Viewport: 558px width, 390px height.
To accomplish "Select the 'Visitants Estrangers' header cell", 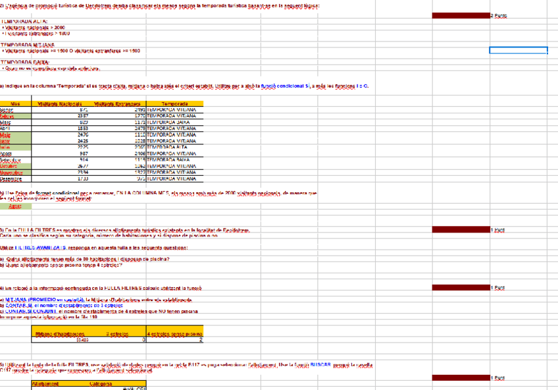I will pos(117,104).
